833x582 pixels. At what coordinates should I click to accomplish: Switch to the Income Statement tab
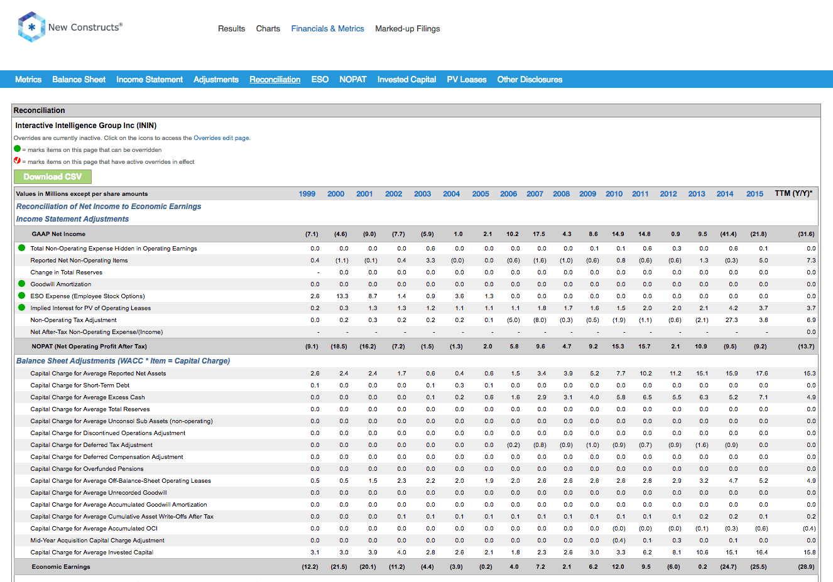tap(150, 80)
